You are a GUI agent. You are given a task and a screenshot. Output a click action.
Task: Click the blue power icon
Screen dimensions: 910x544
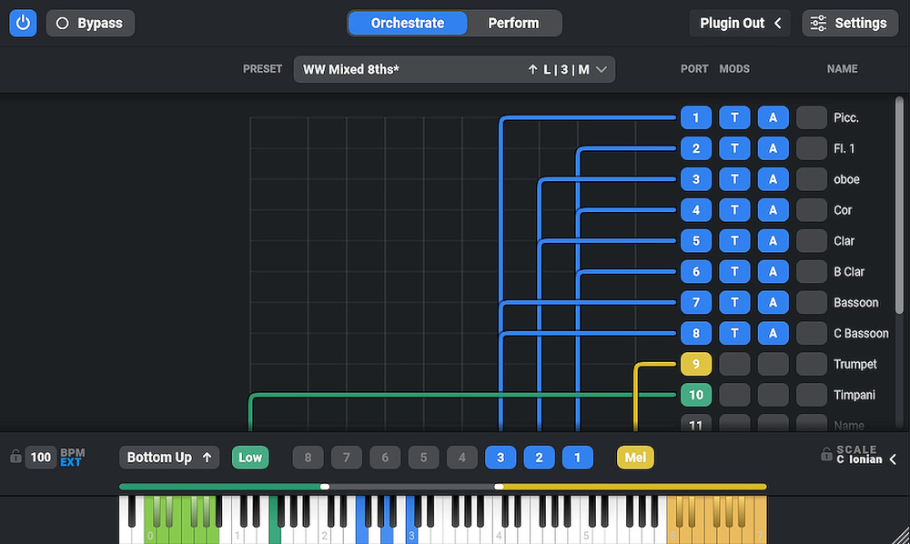(24, 23)
